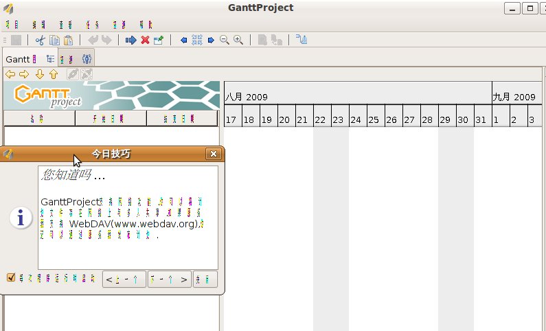546x331 pixels.
Task: Click the Undo arrow icon
Action: 93,40
